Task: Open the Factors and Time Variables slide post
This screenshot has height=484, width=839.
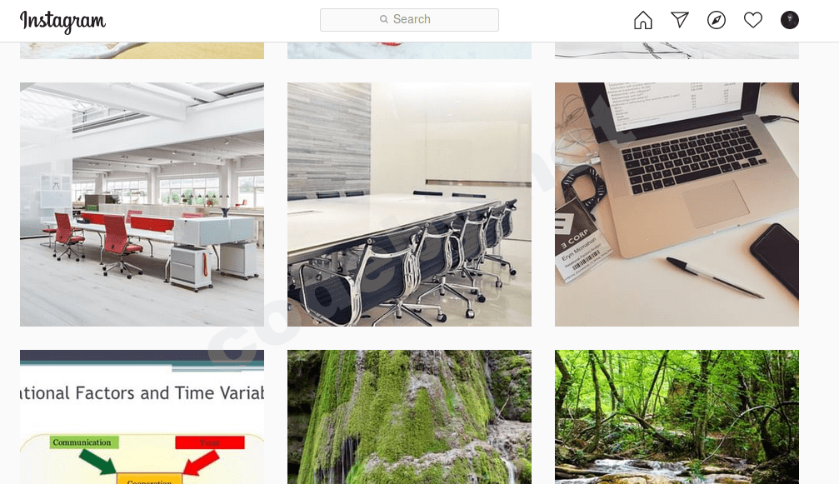Action: click(x=142, y=417)
